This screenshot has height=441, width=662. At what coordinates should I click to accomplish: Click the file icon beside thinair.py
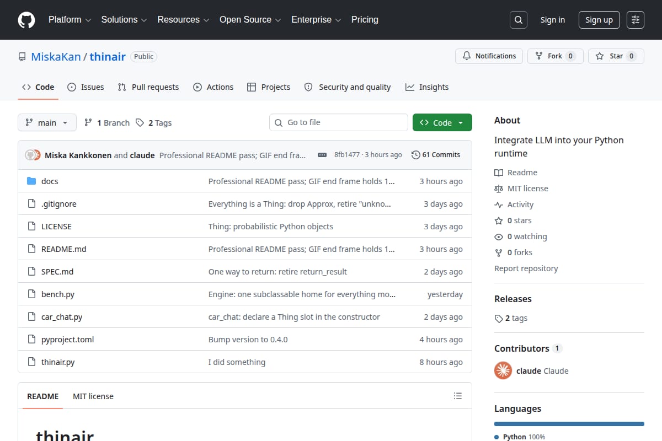click(31, 362)
